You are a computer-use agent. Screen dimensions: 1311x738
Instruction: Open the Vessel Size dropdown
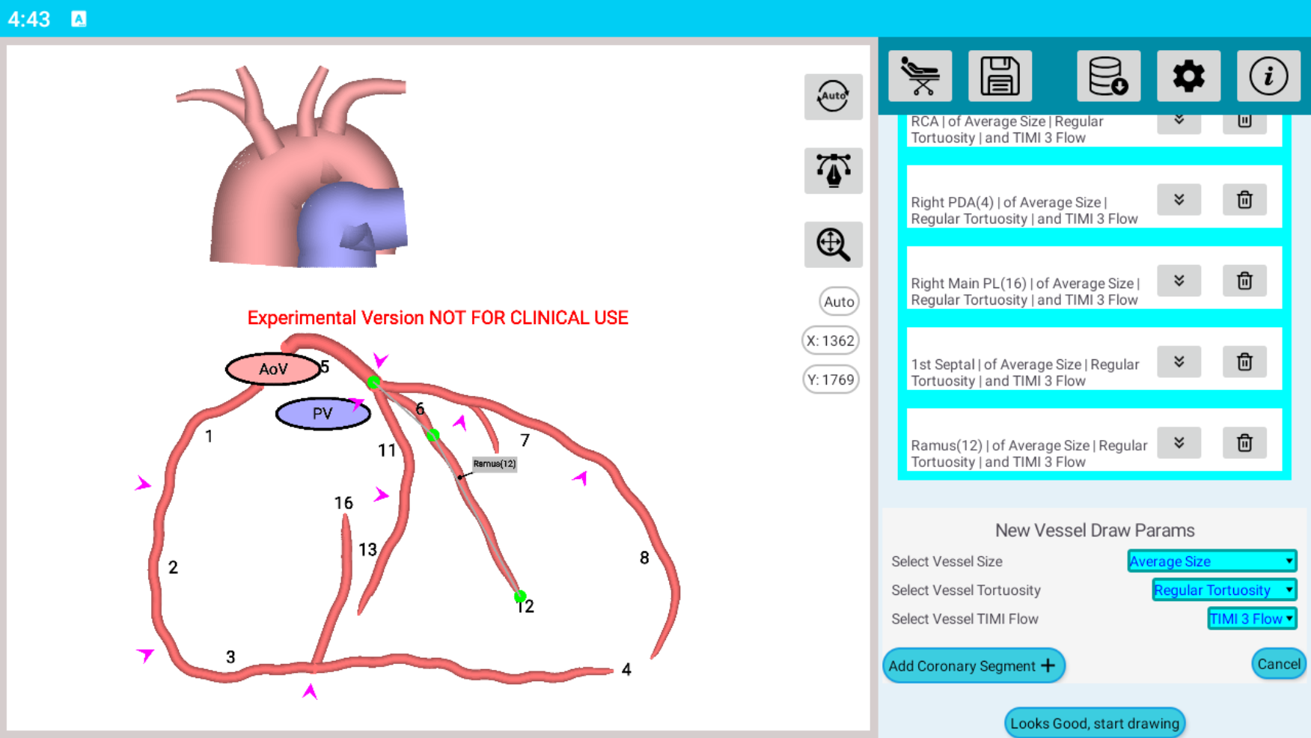pos(1211,561)
